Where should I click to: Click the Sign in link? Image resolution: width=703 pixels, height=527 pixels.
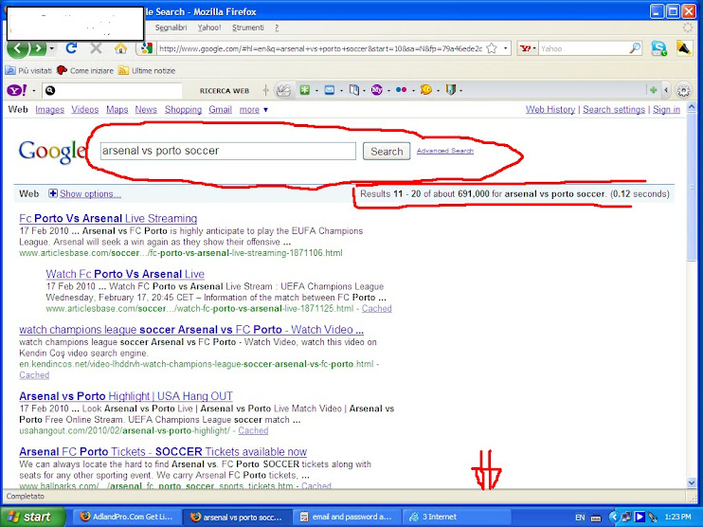[666, 109]
